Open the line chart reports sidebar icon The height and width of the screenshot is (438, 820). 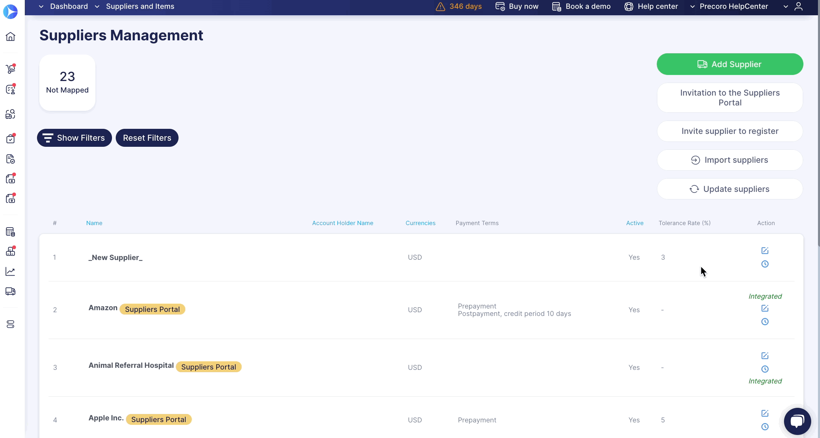[11, 272]
